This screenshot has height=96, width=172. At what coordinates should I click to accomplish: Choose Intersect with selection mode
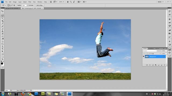pyautogui.click(x=14, y=5)
